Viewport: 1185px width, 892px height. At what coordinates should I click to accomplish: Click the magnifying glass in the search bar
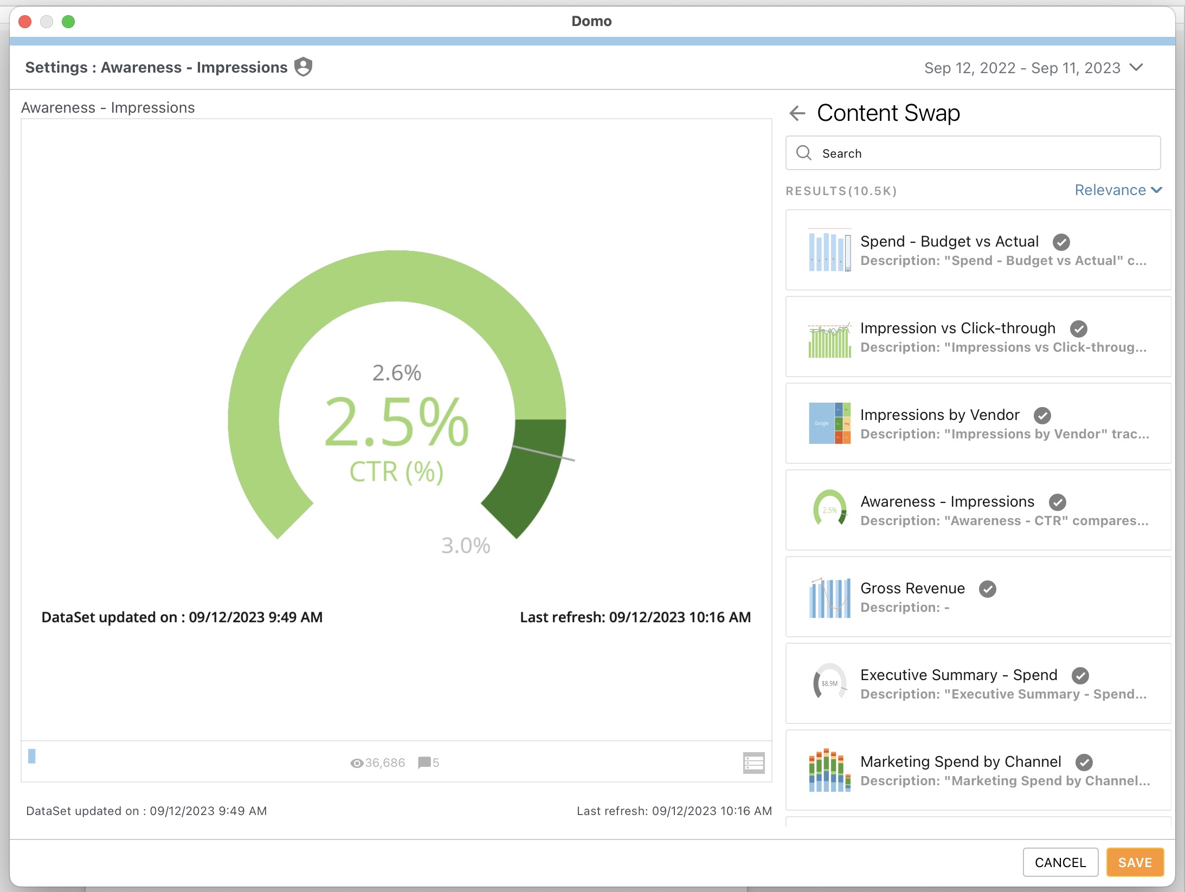806,153
